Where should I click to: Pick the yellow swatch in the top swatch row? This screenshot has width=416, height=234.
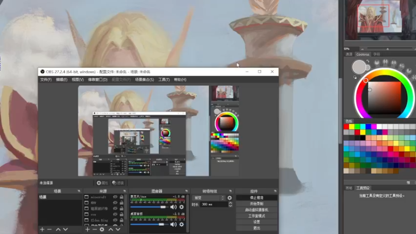pyautogui.click(x=352, y=126)
